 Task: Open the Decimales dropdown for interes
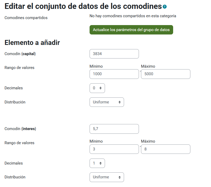pyautogui.click(x=97, y=163)
